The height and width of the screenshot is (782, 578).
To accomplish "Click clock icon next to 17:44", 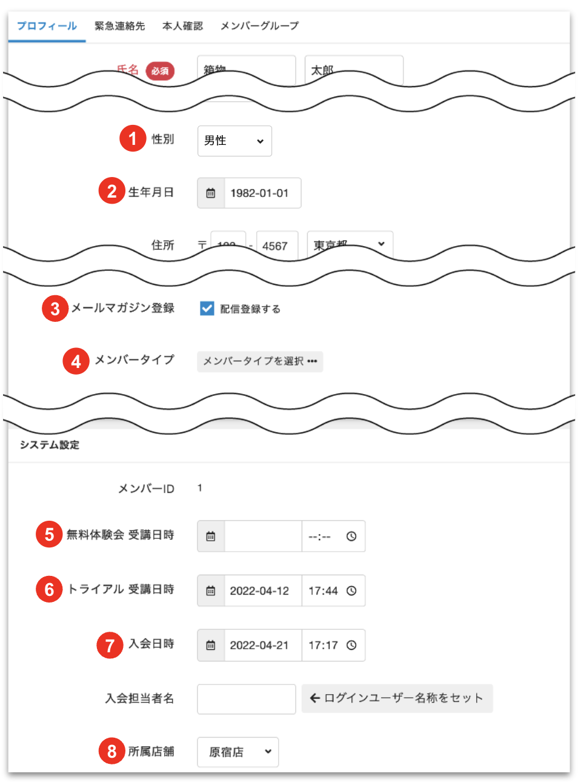I will (x=351, y=590).
